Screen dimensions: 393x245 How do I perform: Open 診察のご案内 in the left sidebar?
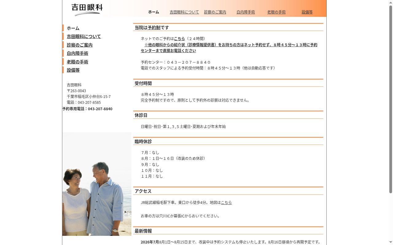pyautogui.click(x=80, y=45)
